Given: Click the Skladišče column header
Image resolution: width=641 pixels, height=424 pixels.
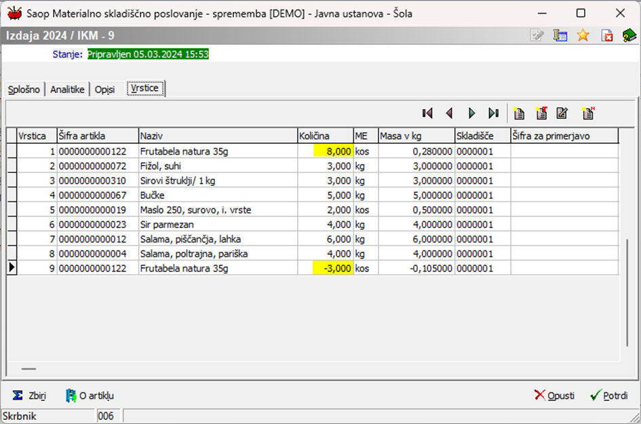Looking at the screenshot, I should [483, 136].
